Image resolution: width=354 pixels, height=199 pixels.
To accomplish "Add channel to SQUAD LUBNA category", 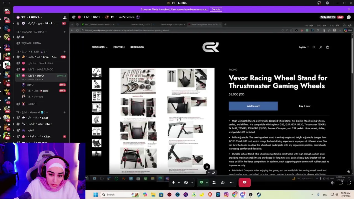I will click(x=64, y=32).
